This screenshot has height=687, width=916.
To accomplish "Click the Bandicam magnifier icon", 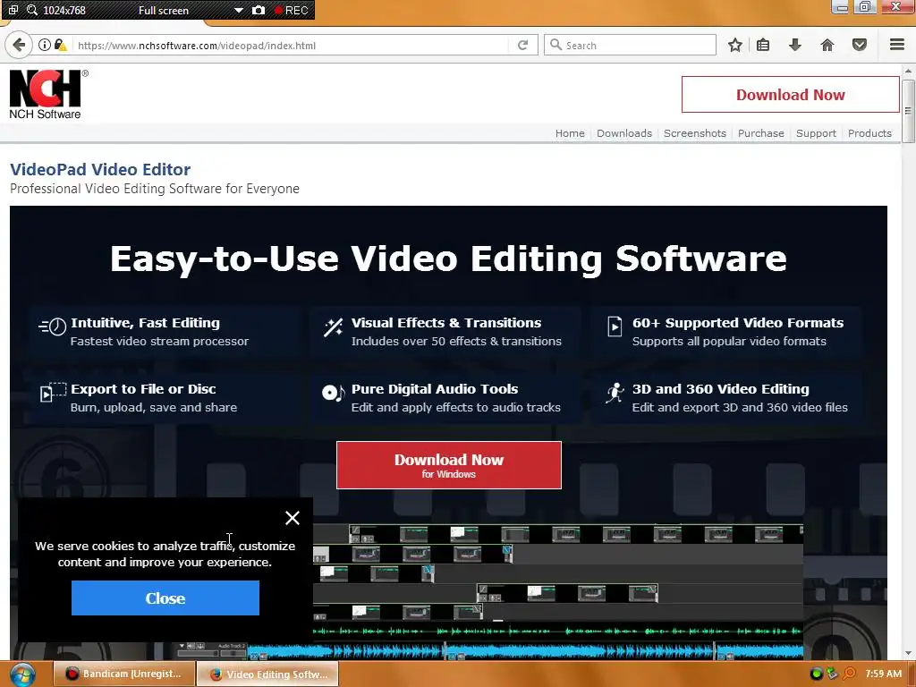I will (x=32, y=10).
